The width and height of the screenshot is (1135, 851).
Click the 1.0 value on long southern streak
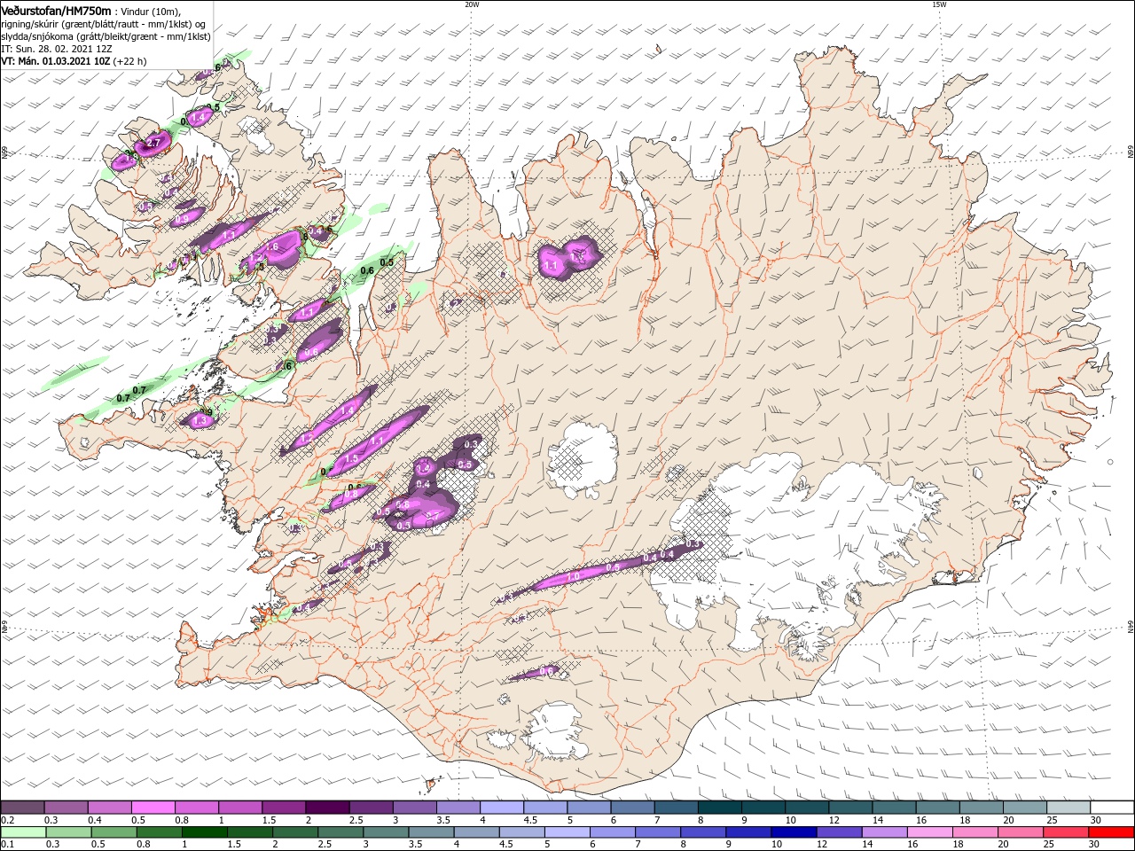point(573,576)
